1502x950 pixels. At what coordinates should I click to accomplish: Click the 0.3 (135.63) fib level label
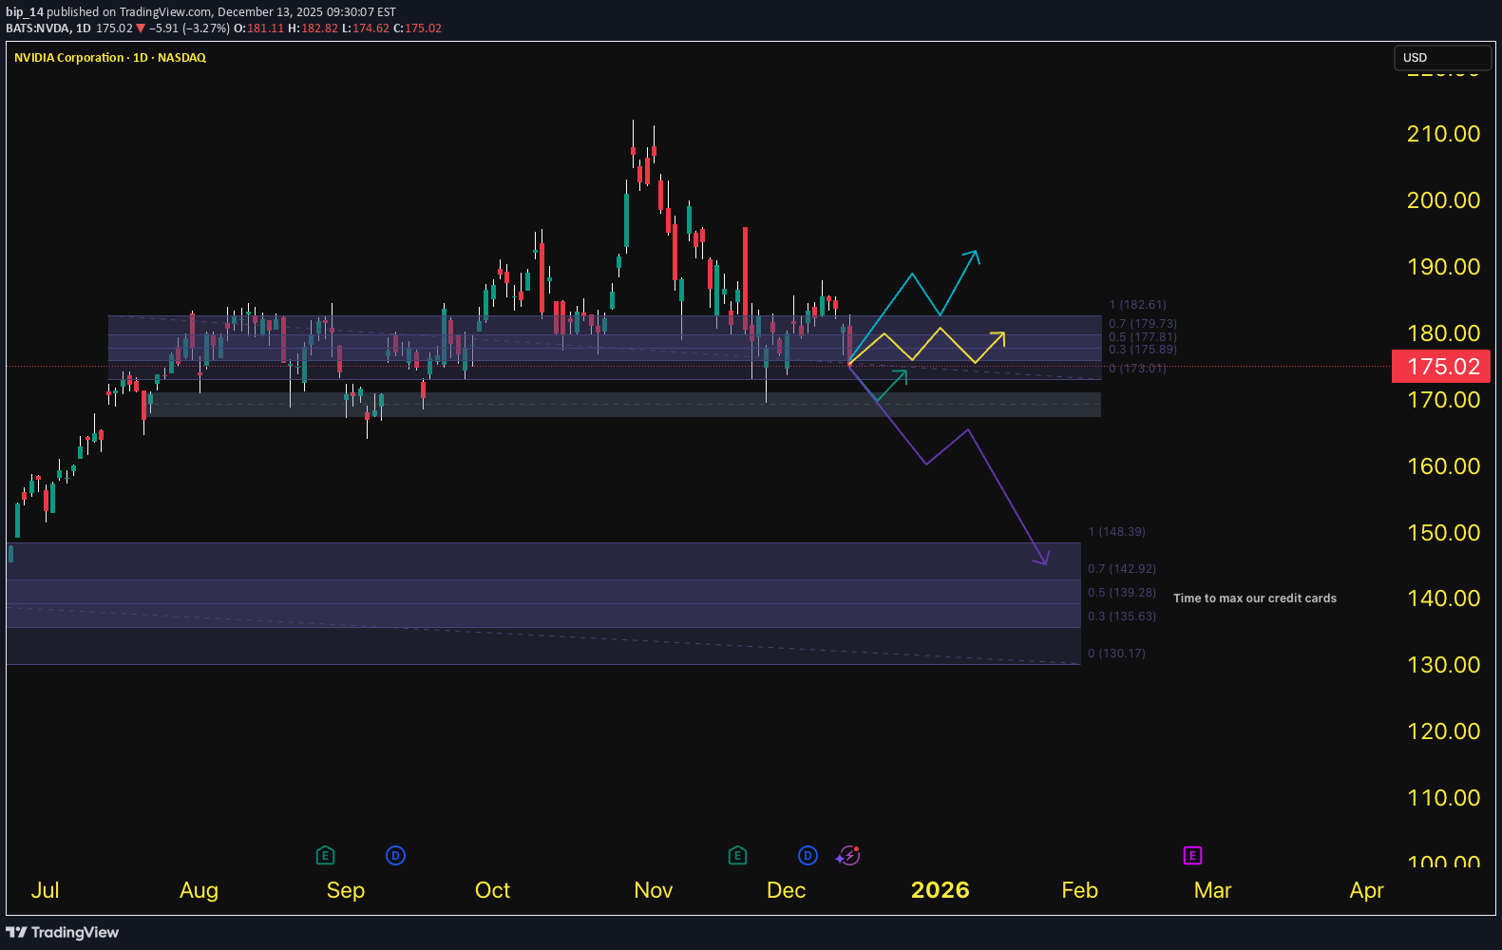click(x=1122, y=617)
